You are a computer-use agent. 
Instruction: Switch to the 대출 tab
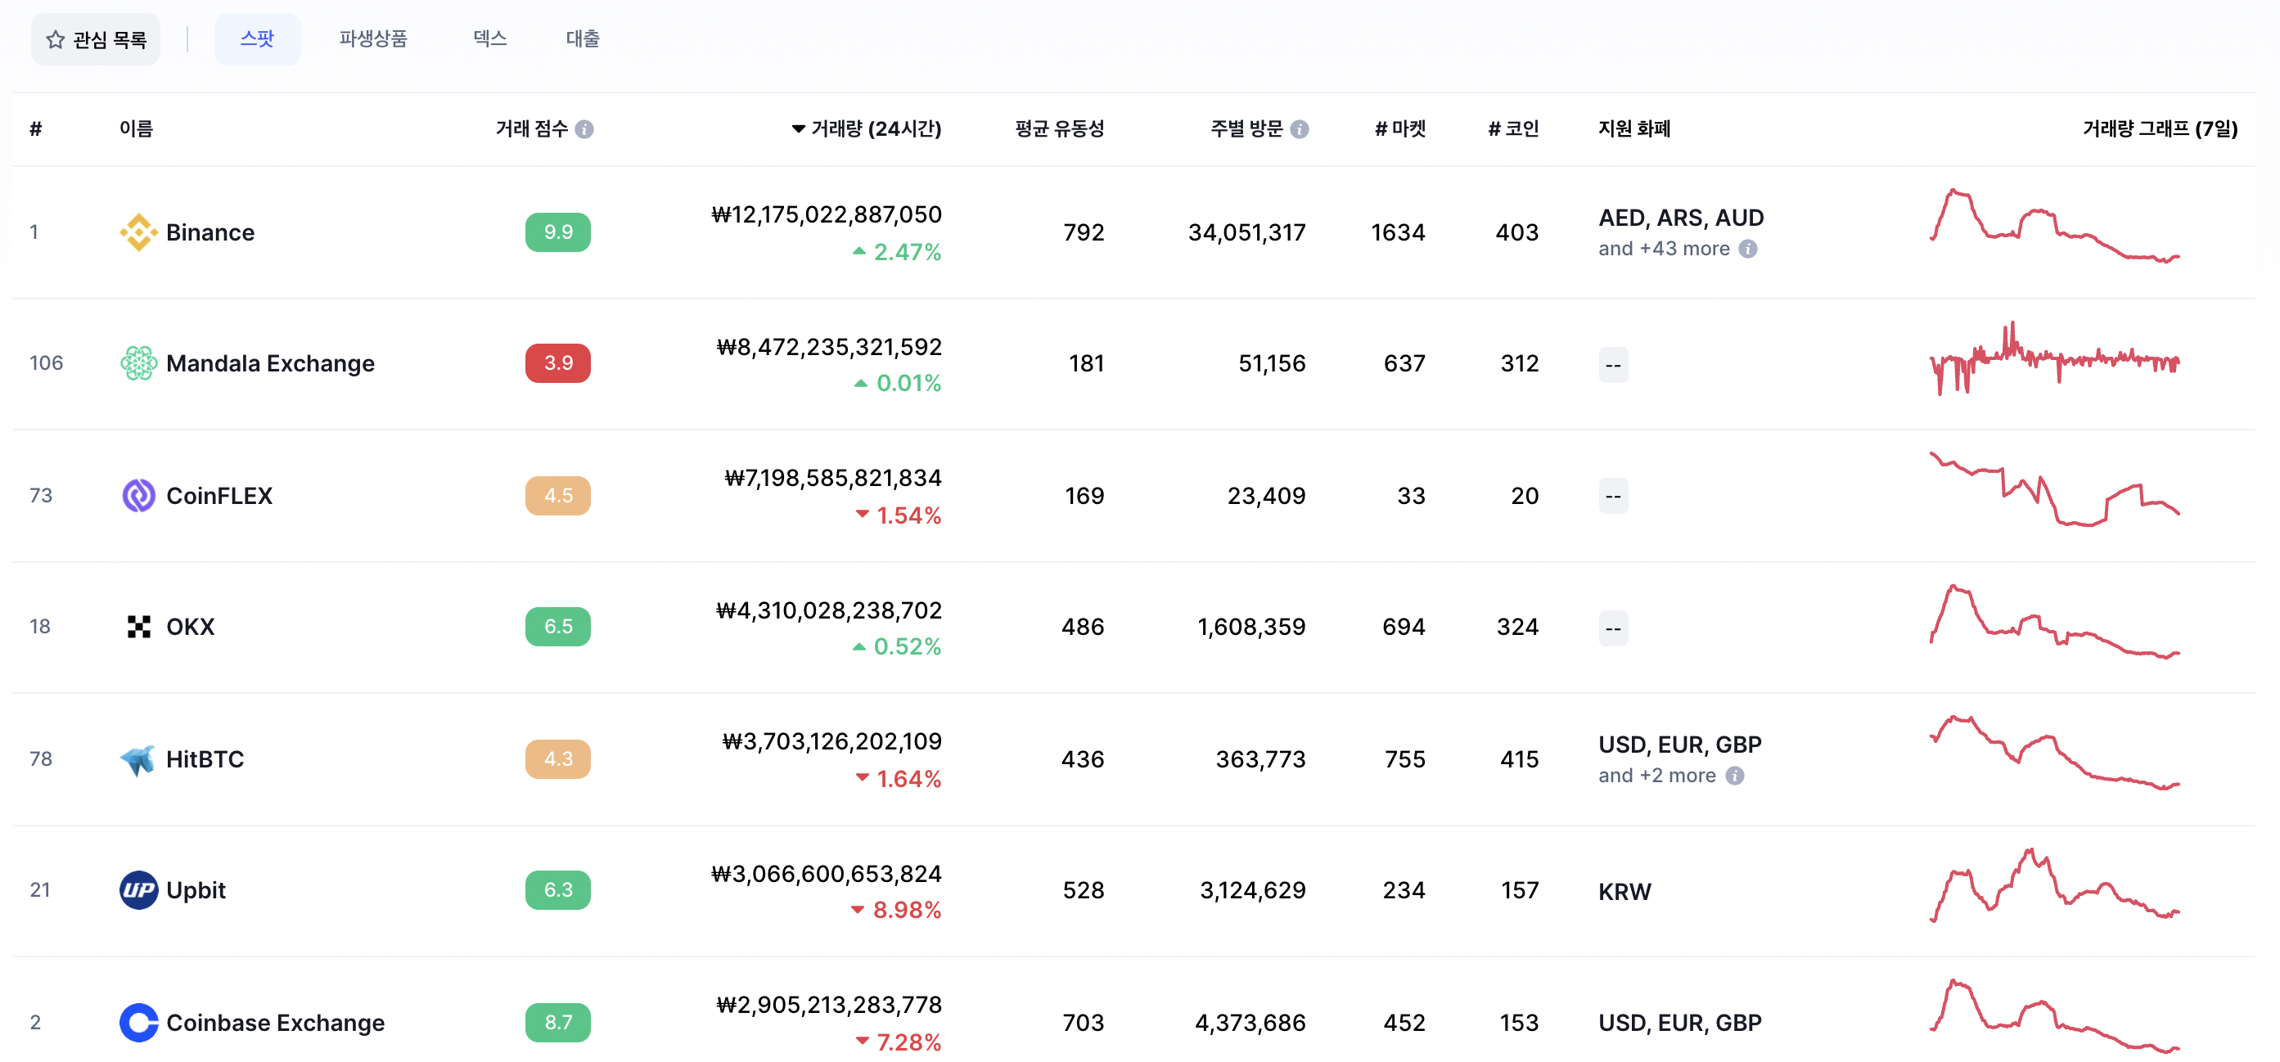click(x=583, y=39)
